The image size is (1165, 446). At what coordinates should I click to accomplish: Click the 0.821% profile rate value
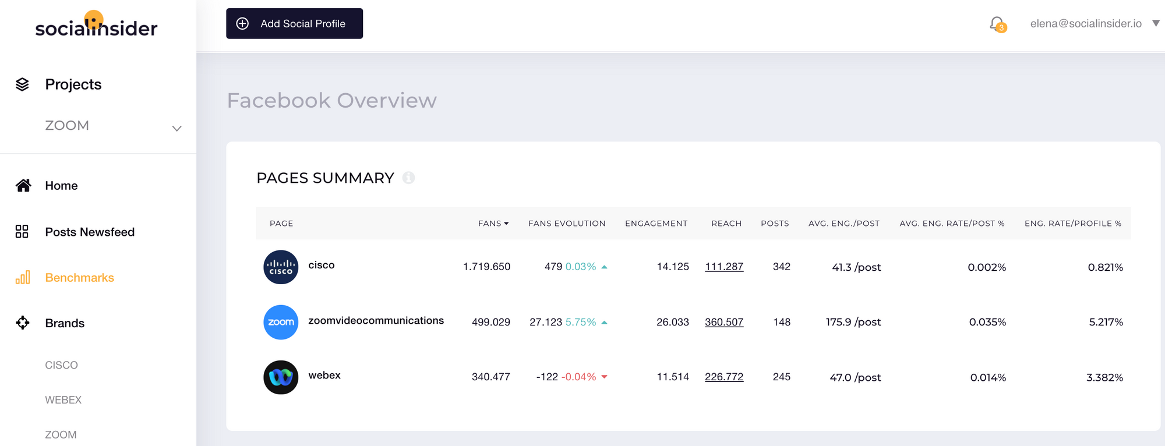point(1106,267)
